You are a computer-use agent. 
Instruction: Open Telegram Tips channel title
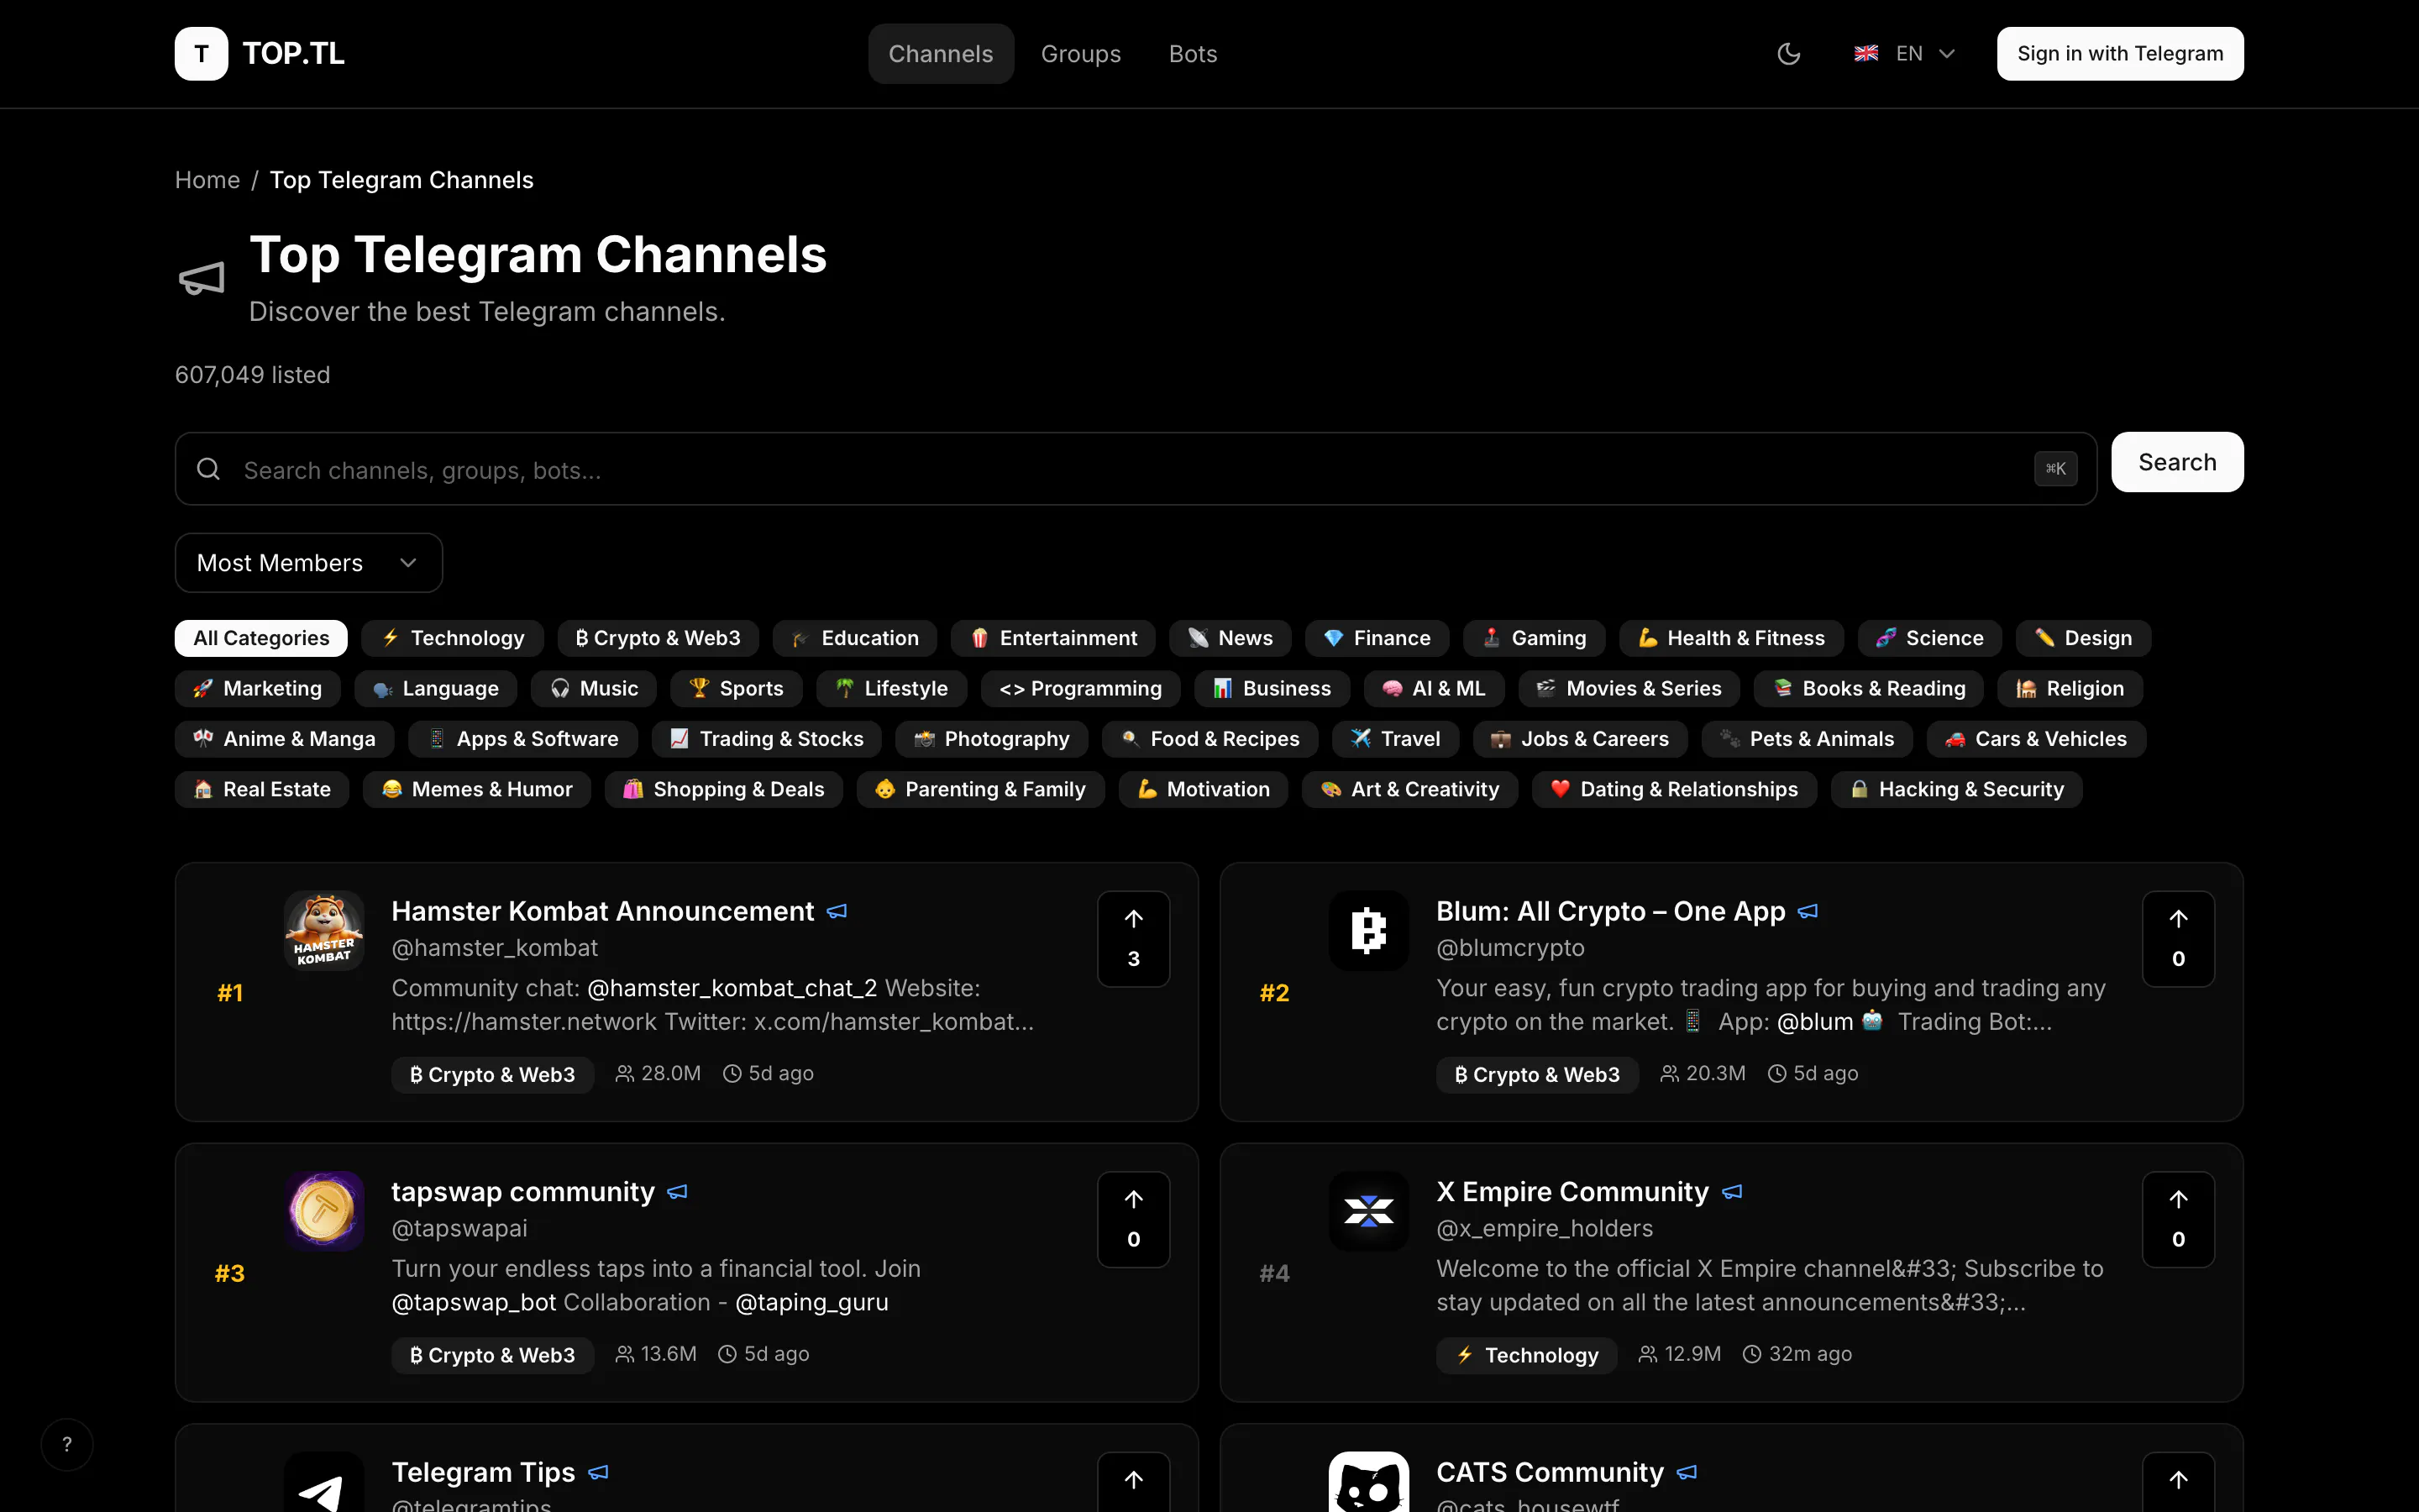484,1472
